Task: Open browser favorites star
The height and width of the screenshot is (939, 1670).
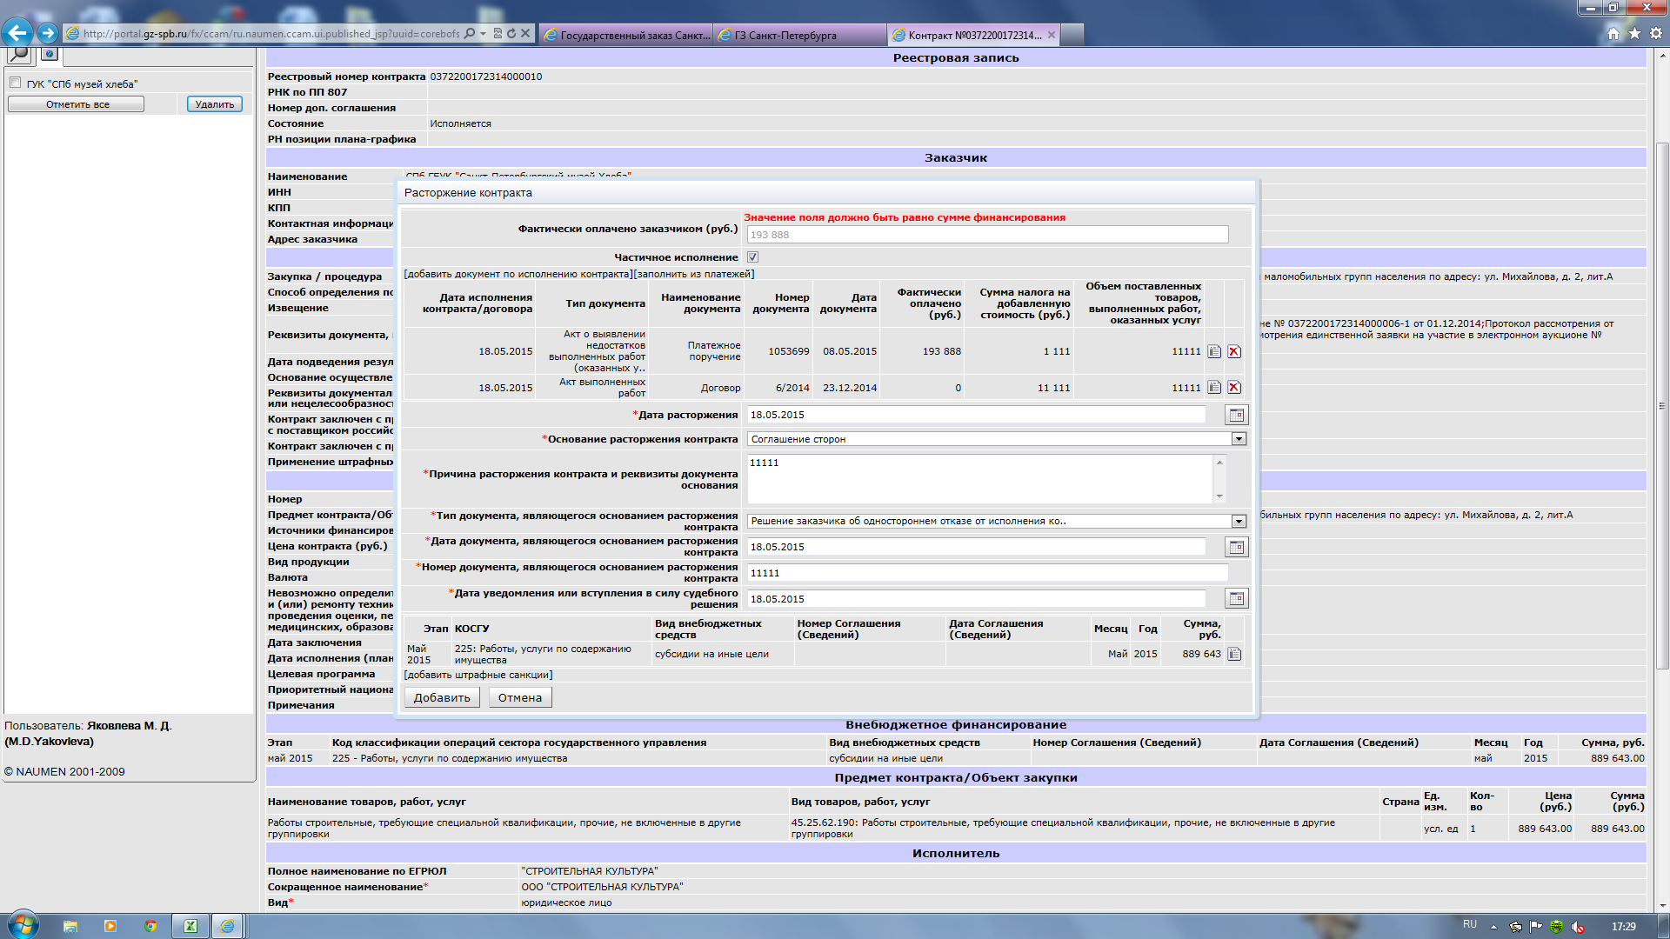Action: (1634, 33)
